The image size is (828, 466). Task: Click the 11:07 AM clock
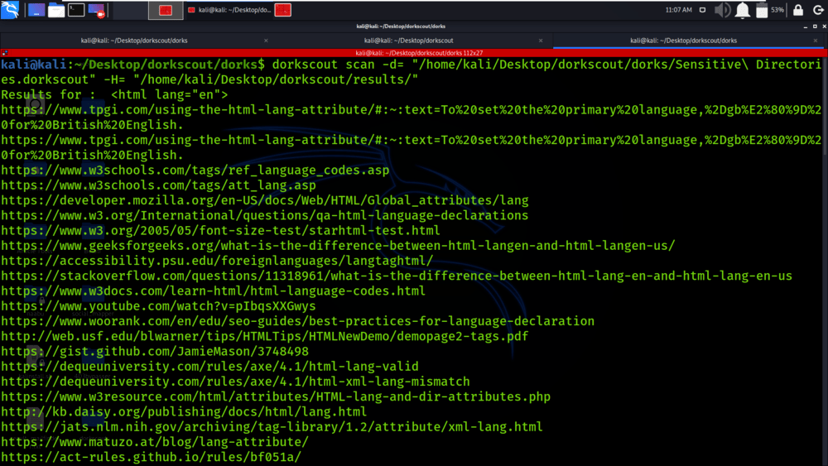tap(679, 10)
